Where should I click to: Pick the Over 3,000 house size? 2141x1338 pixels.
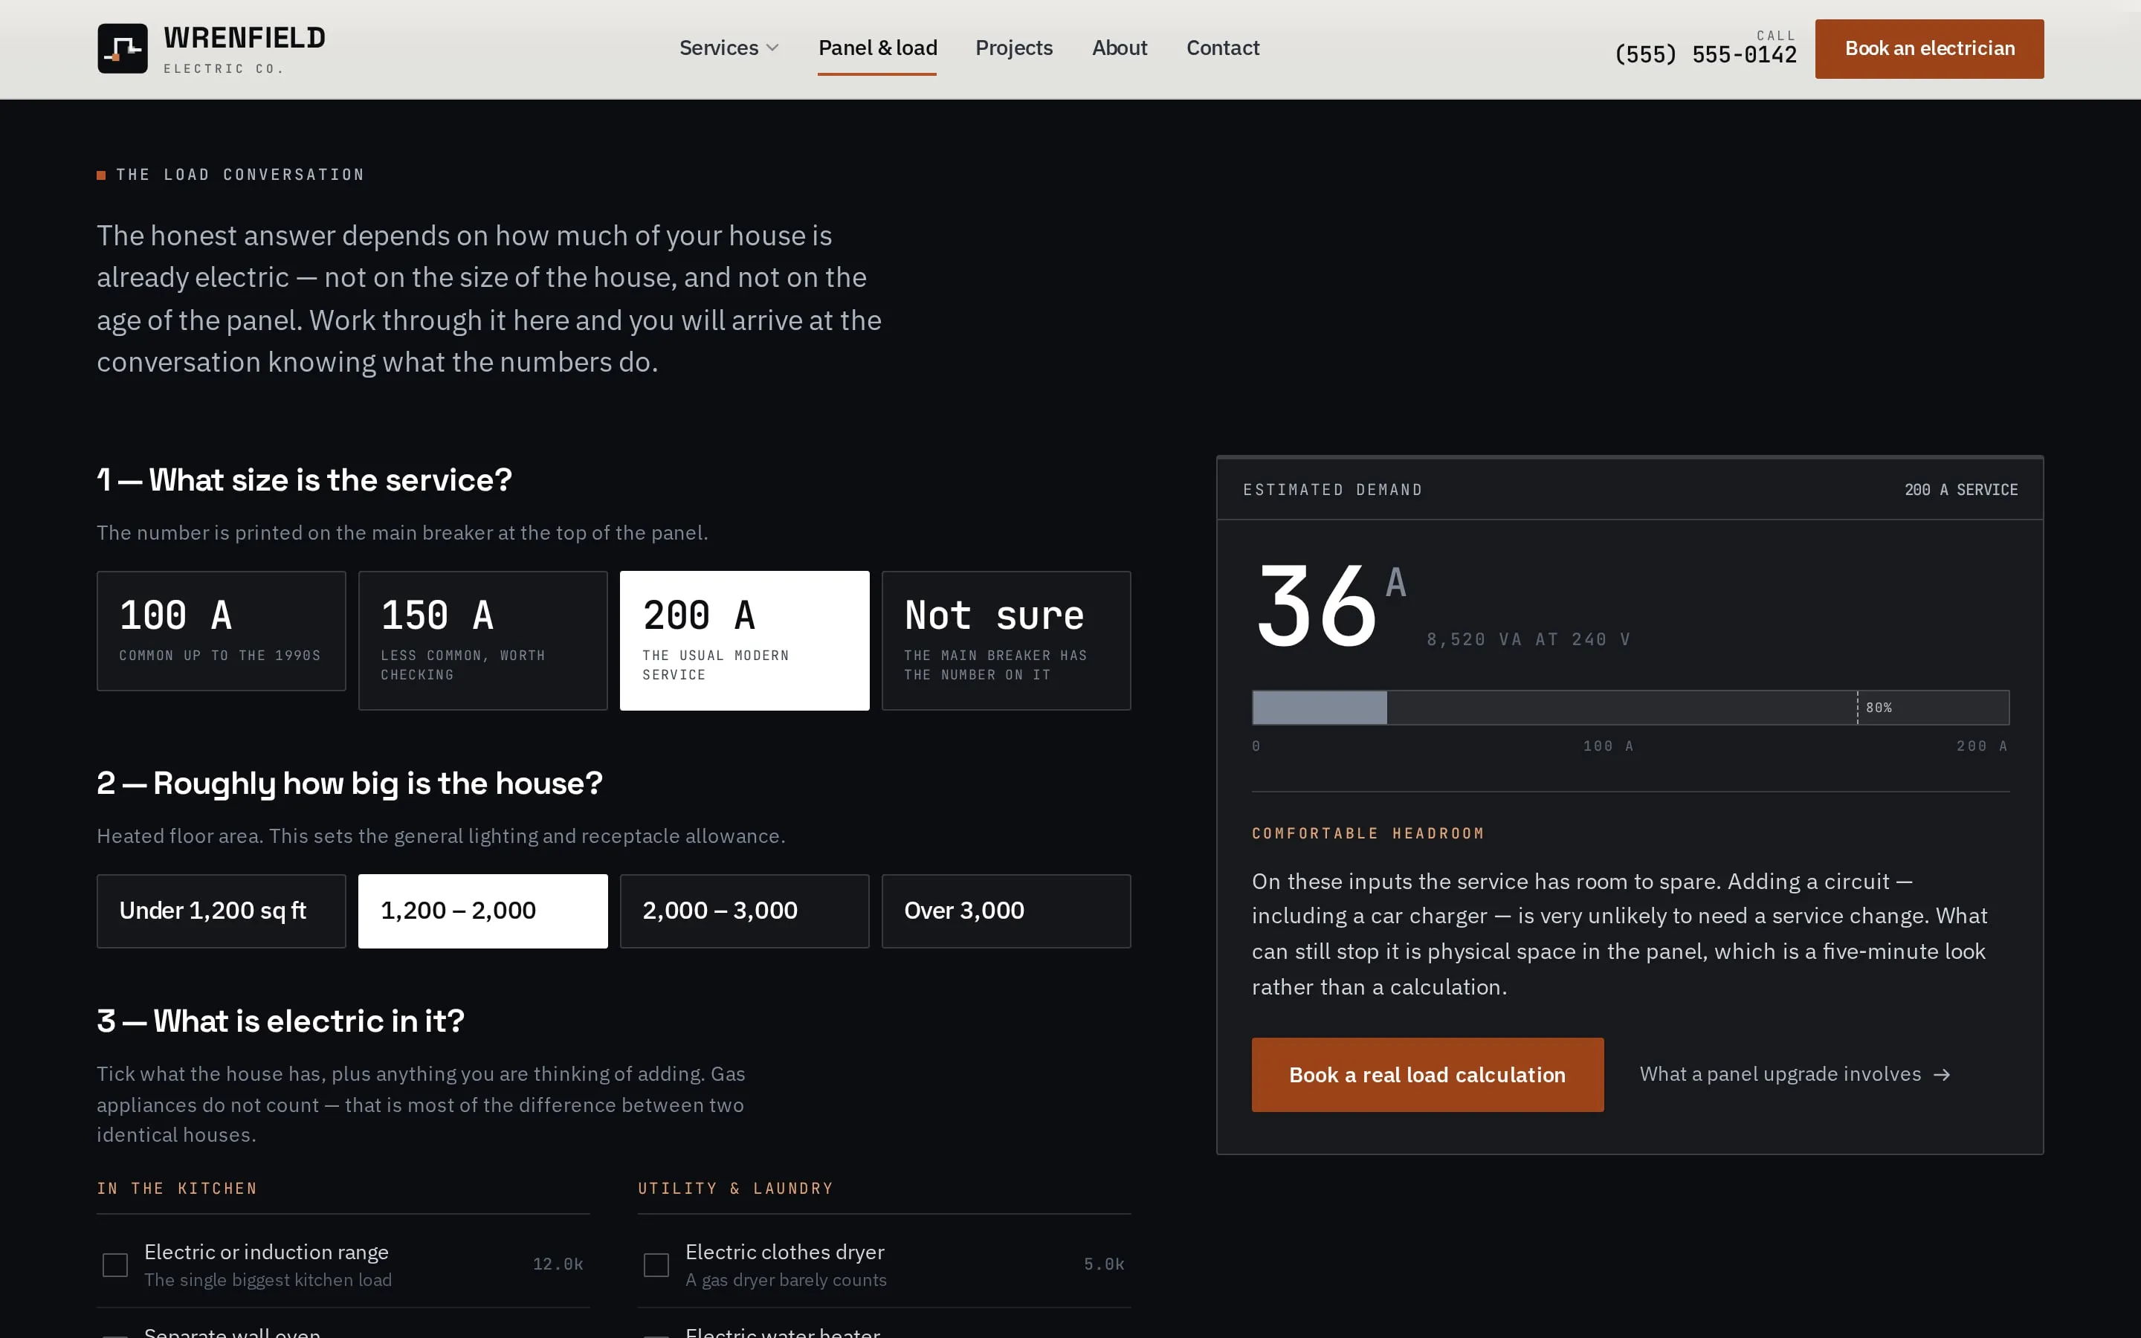click(x=1006, y=911)
